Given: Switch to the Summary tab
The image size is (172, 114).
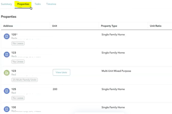Looking at the screenshot, I should (6, 4).
